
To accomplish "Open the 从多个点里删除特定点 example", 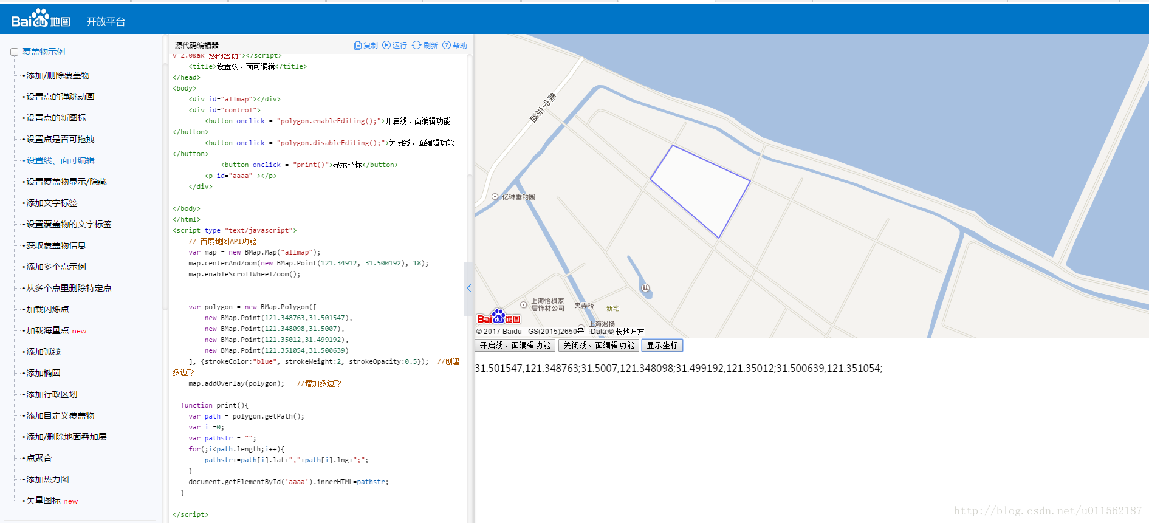I will point(69,288).
